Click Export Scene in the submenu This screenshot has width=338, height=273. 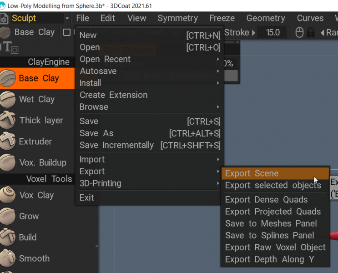252,173
